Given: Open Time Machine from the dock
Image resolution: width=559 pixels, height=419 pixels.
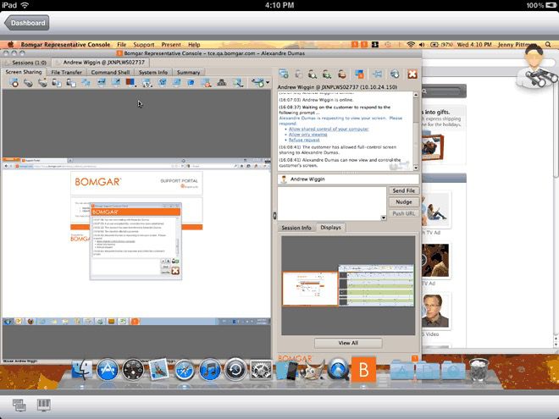Looking at the screenshot, I should pos(235,370).
